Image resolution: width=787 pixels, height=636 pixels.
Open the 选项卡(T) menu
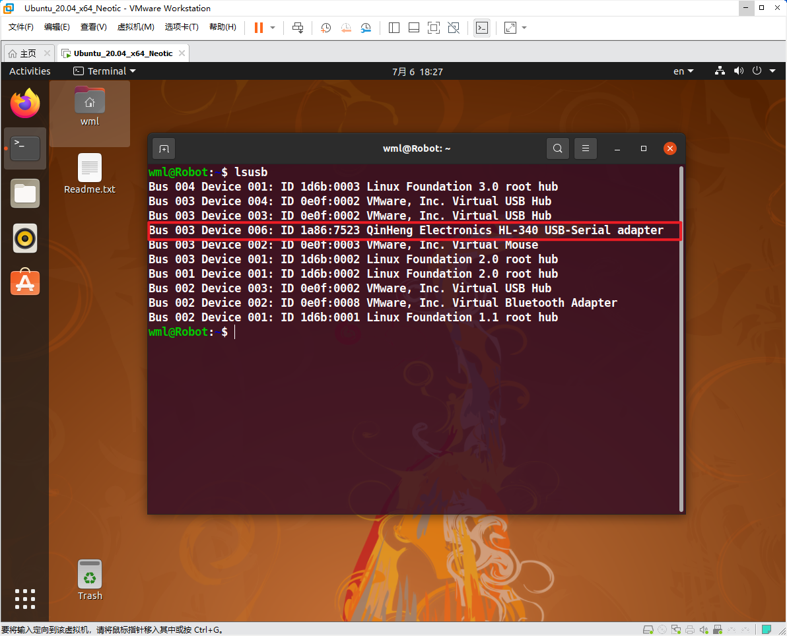point(182,27)
